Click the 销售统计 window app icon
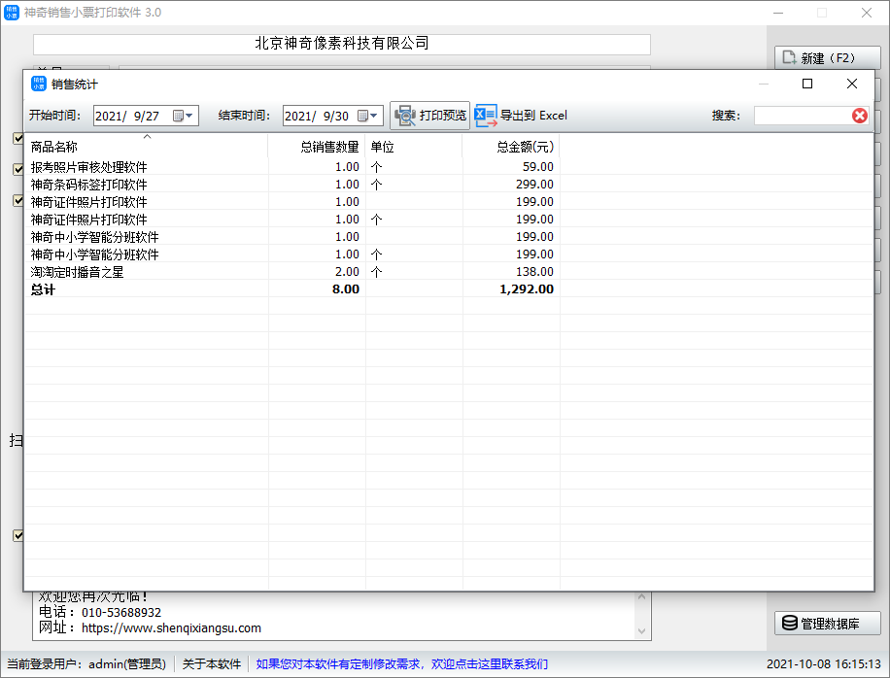 [x=39, y=84]
